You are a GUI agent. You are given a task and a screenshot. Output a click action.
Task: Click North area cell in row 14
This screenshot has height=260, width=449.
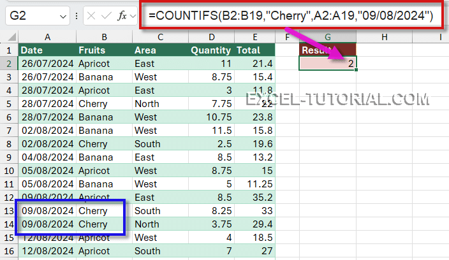tap(160, 224)
